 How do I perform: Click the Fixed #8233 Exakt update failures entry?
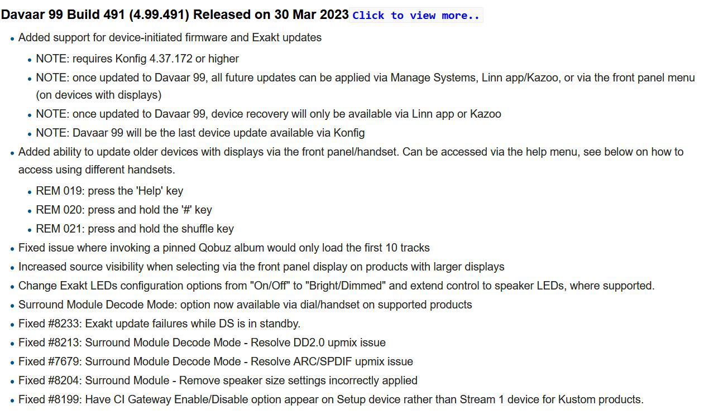pyautogui.click(x=159, y=324)
